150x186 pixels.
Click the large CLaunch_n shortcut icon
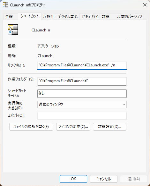coord(13,30)
